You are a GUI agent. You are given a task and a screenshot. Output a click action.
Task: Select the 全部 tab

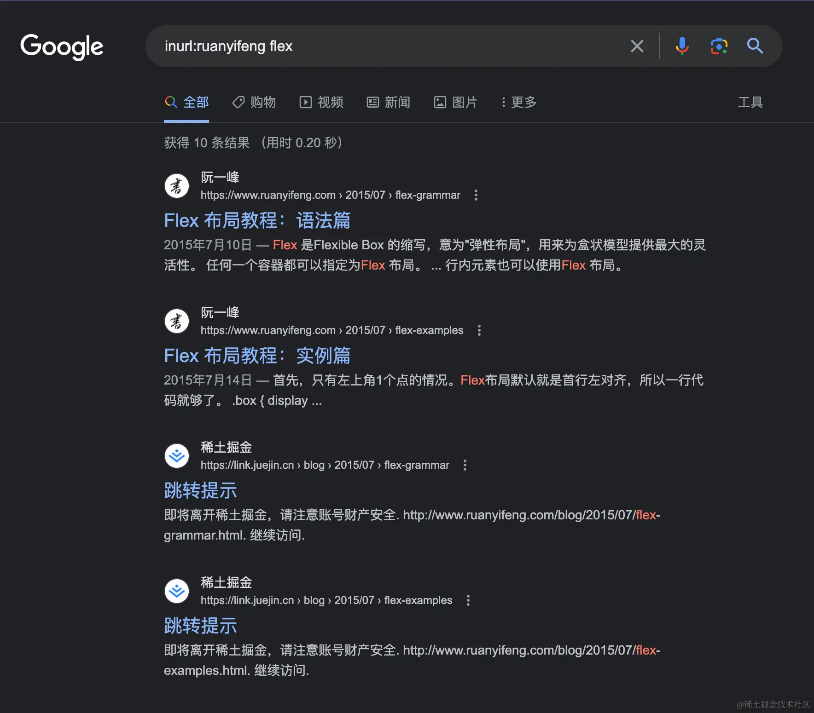tap(186, 102)
